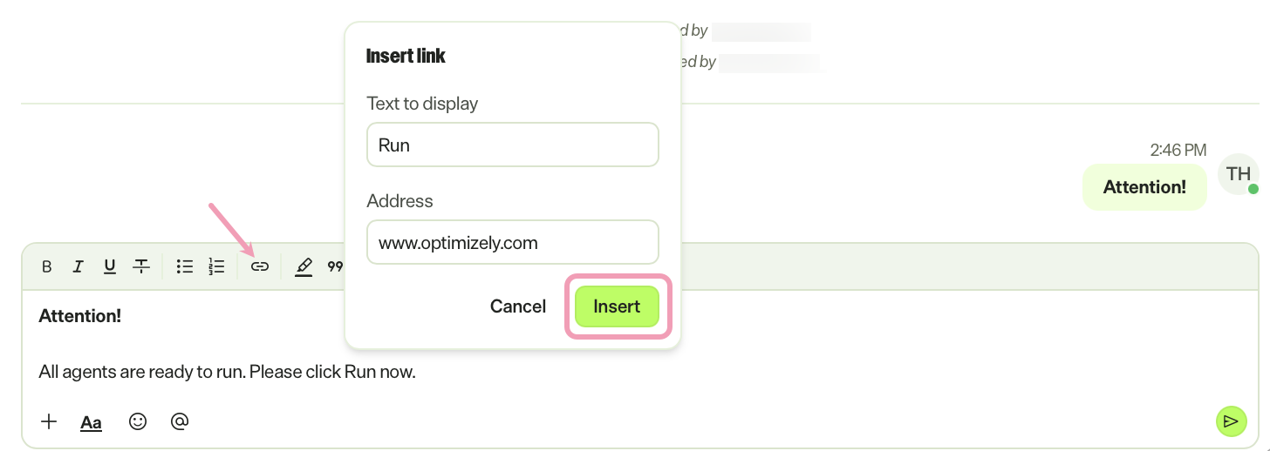This screenshot has height=451, width=1270.
Task: Click the TH user avatar
Action: 1239,174
